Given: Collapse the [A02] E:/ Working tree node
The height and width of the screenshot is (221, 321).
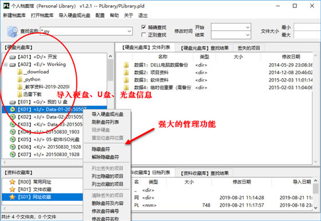Looking at the screenshot, I should pyautogui.click(x=6, y=64).
